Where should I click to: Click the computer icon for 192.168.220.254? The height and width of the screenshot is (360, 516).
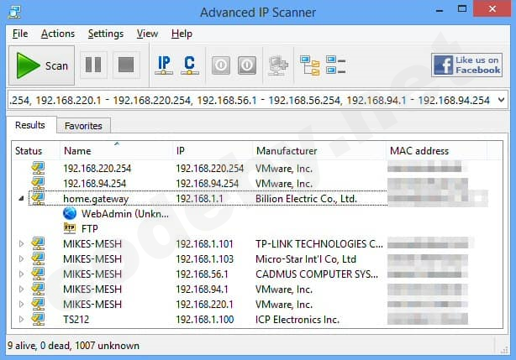pos(38,168)
